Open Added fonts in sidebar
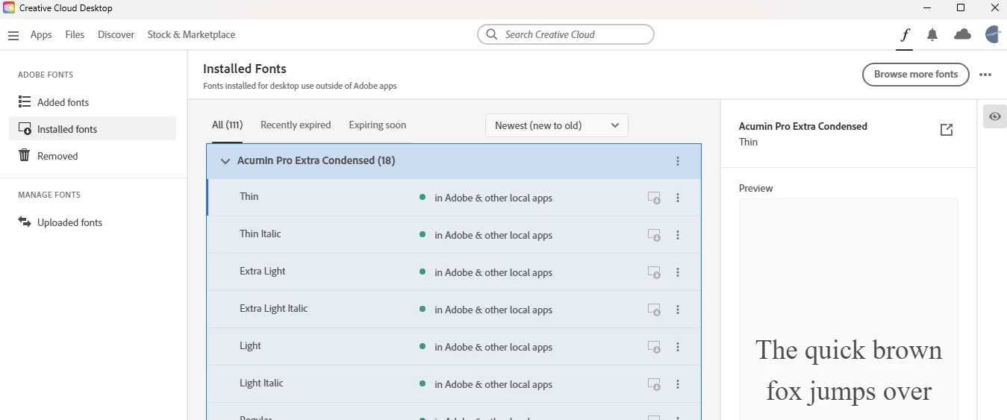 click(93, 102)
